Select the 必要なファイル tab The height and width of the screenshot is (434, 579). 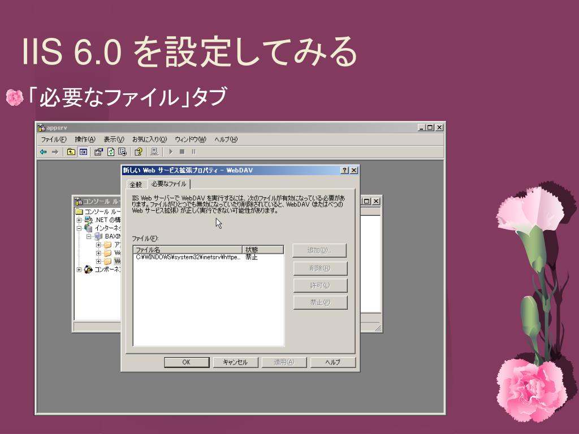pos(168,184)
